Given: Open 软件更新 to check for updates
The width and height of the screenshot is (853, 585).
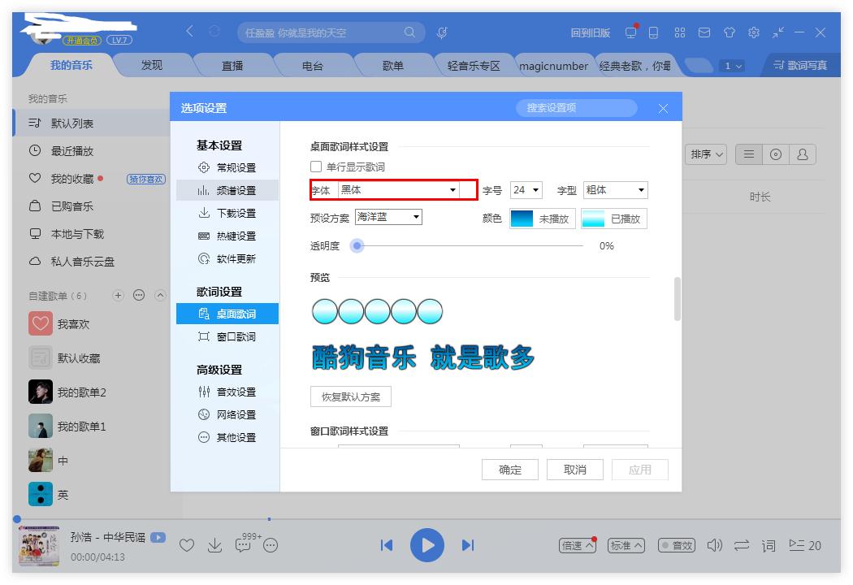Looking at the screenshot, I should click(x=232, y=258).
